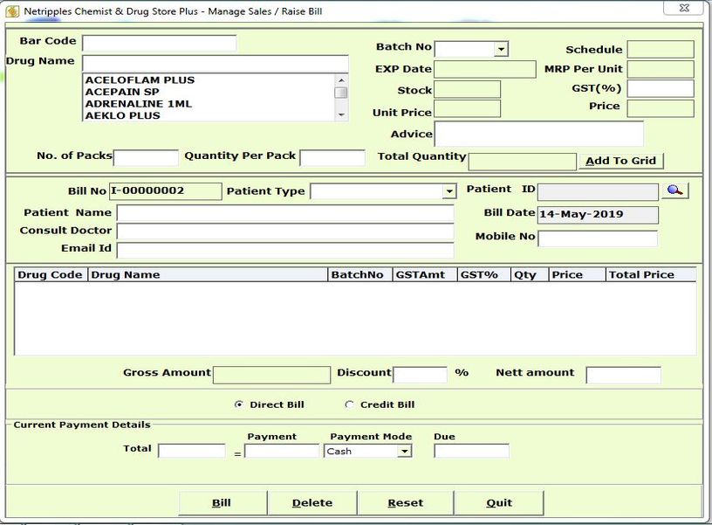
Task: Click the Discount percentage field
Action: click(x=421, y=375)
